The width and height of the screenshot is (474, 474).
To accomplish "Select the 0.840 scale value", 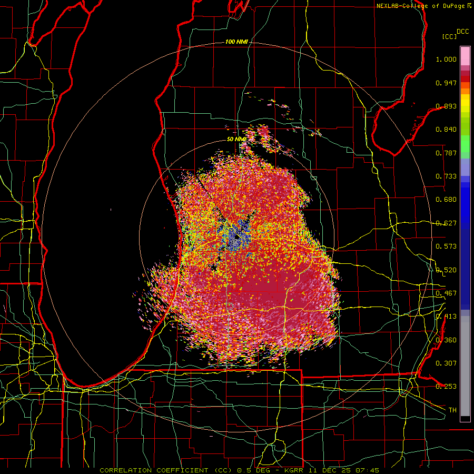I will tap(446, 130).
